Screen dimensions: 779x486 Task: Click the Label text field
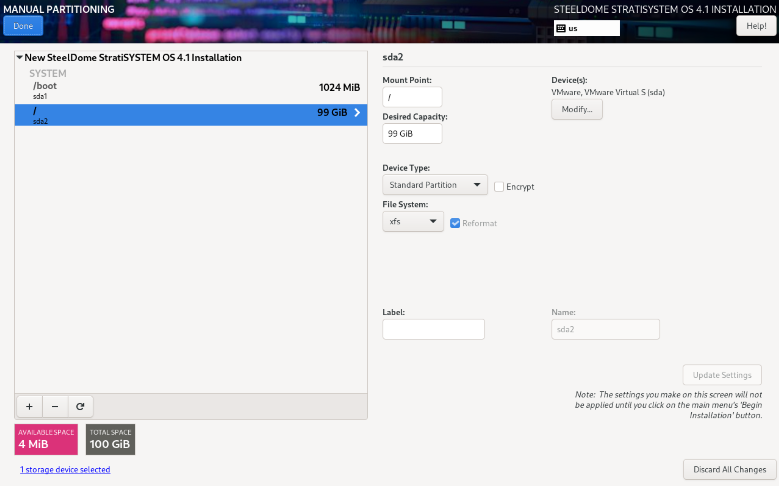pos(433,329)
